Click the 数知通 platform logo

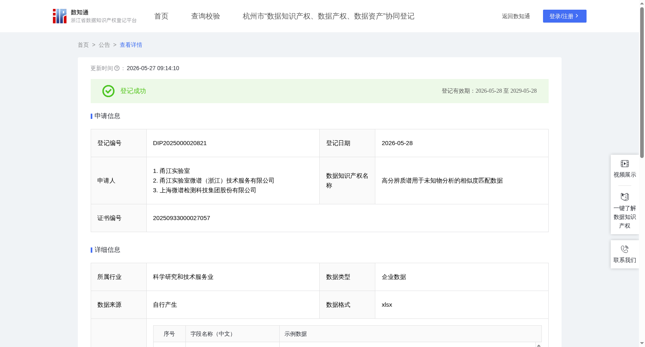[95, 16]
